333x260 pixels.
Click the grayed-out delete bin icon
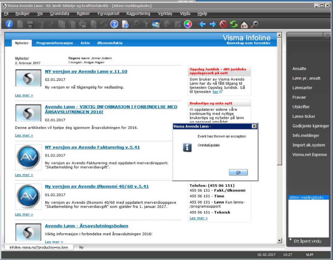41,24
